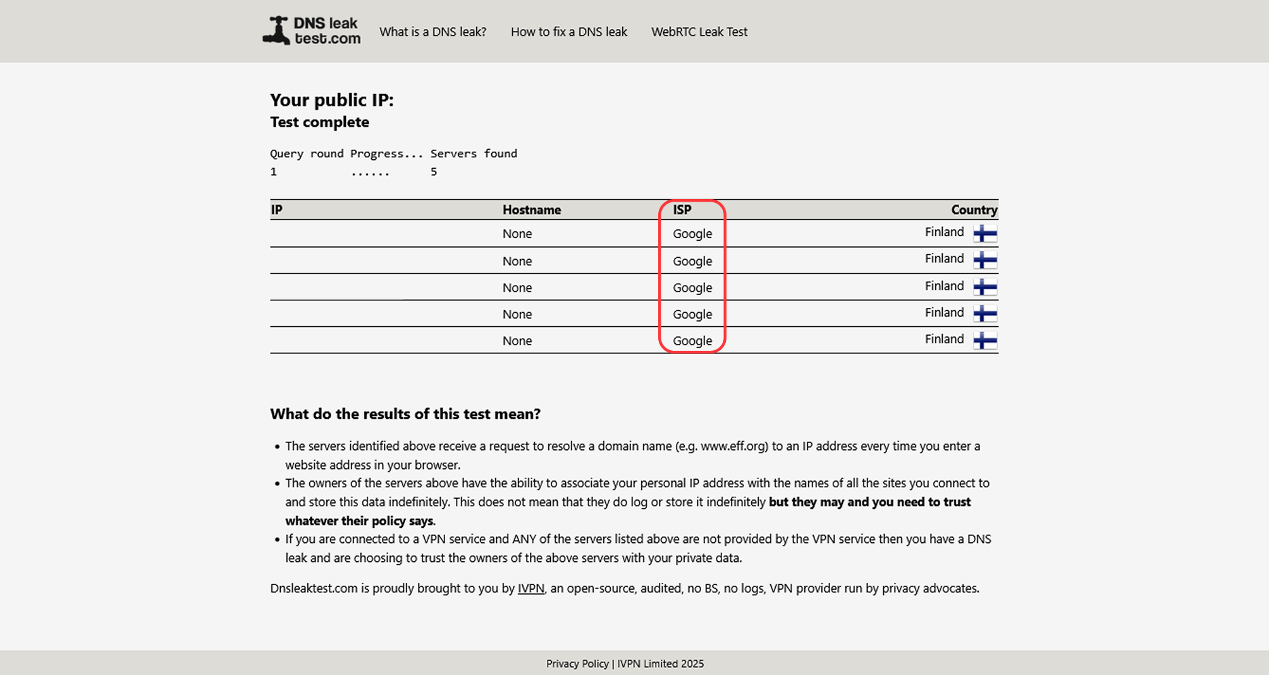This screenshot has width=1269, height=675.
Task: Open the 'What is a DNS leak?' page
Action: coord(432,32)
